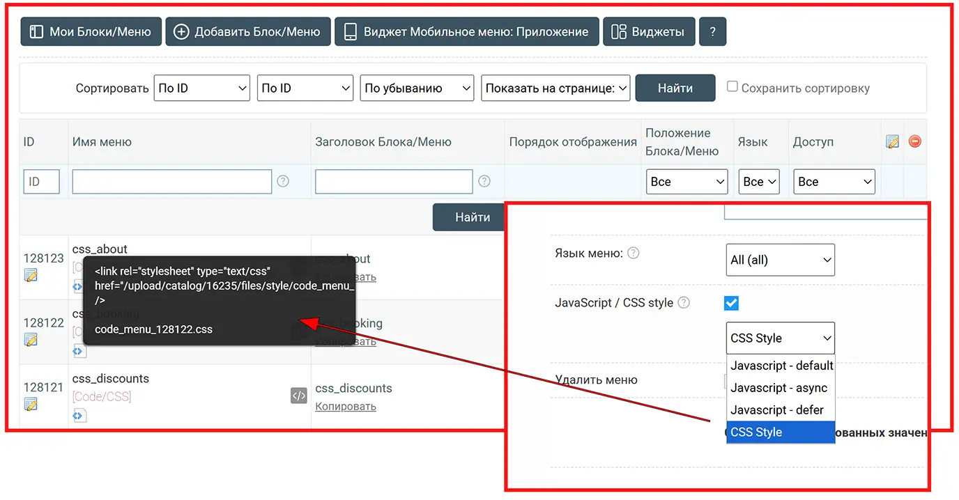Enable the Сохранить сортировку checkbox
959x500 pixels.
[x=732, y=87]
